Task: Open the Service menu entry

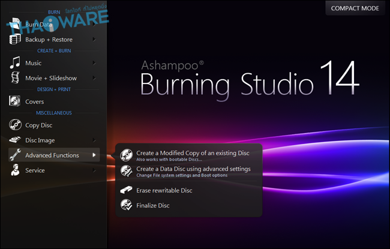Action: (54, 170)
